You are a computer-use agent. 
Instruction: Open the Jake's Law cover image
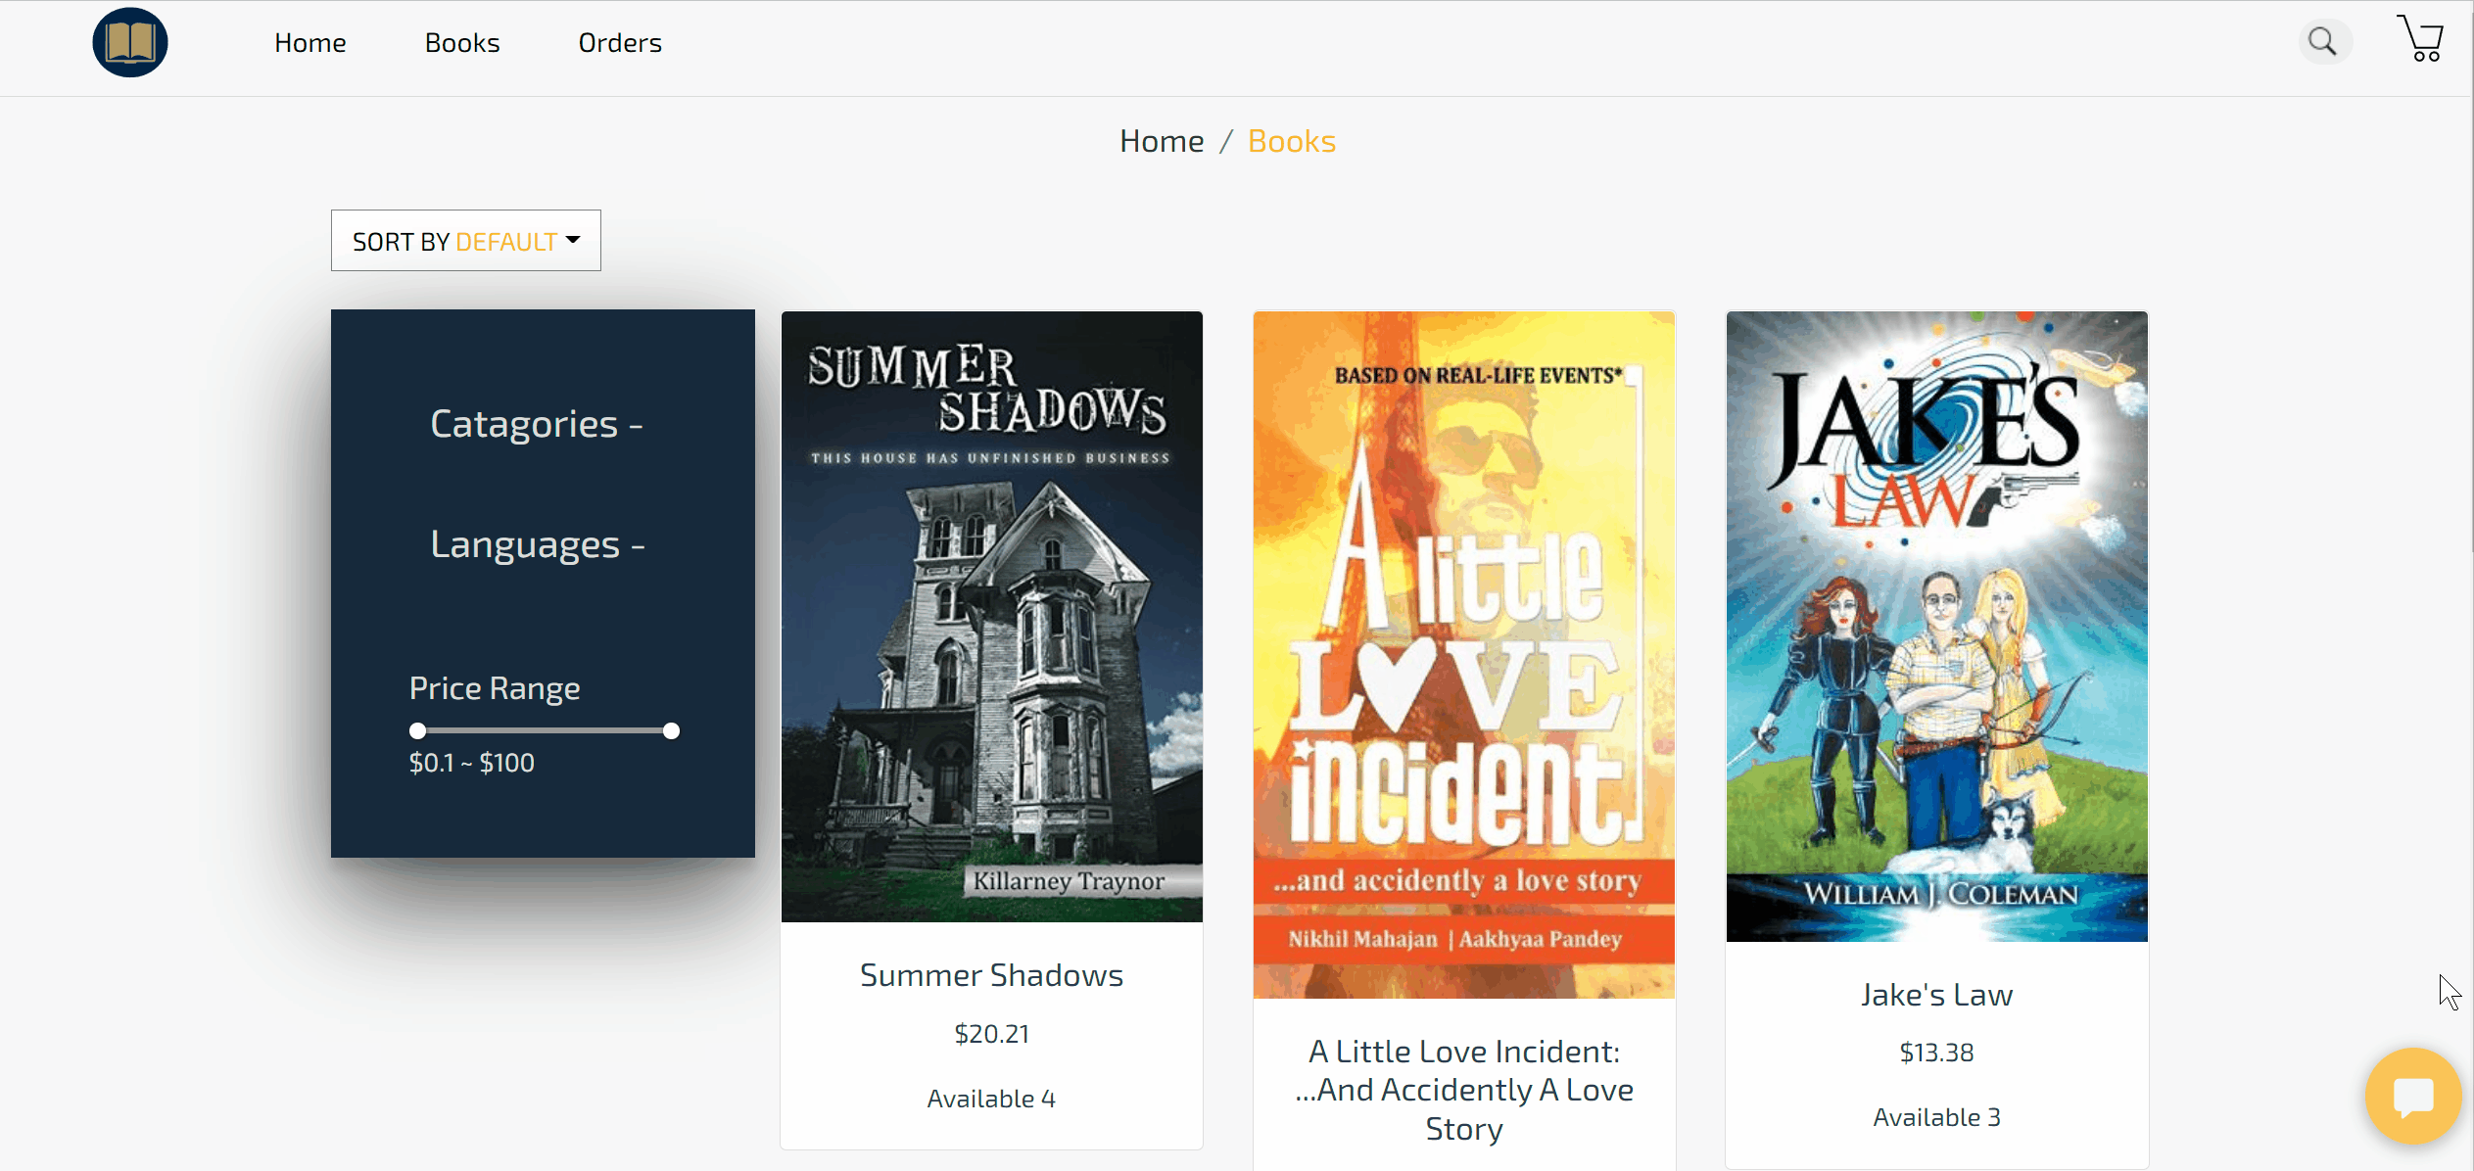1936,627
